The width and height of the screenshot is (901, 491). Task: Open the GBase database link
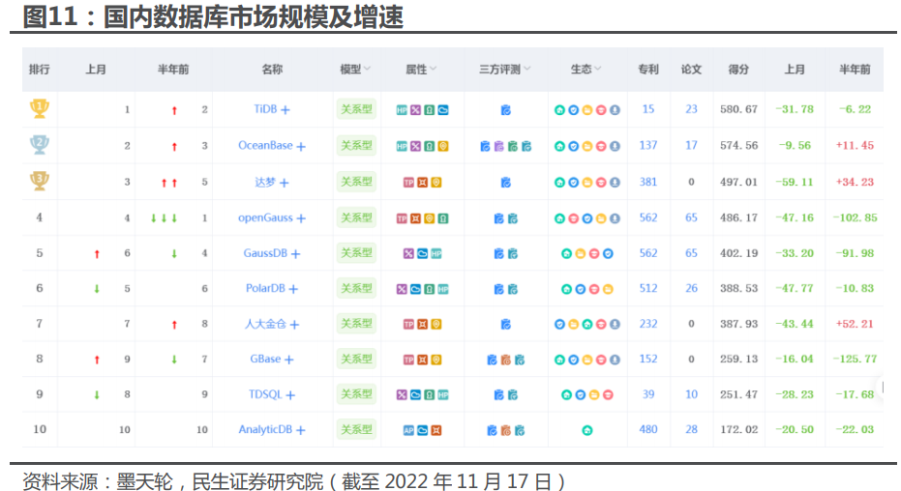tap(265, 359)
